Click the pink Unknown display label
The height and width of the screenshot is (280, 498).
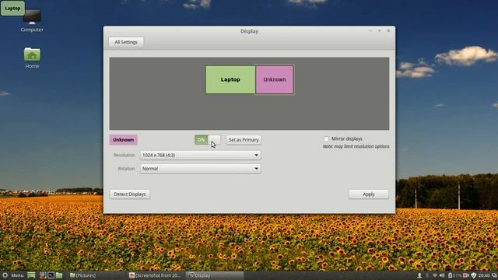pos(123,140)
